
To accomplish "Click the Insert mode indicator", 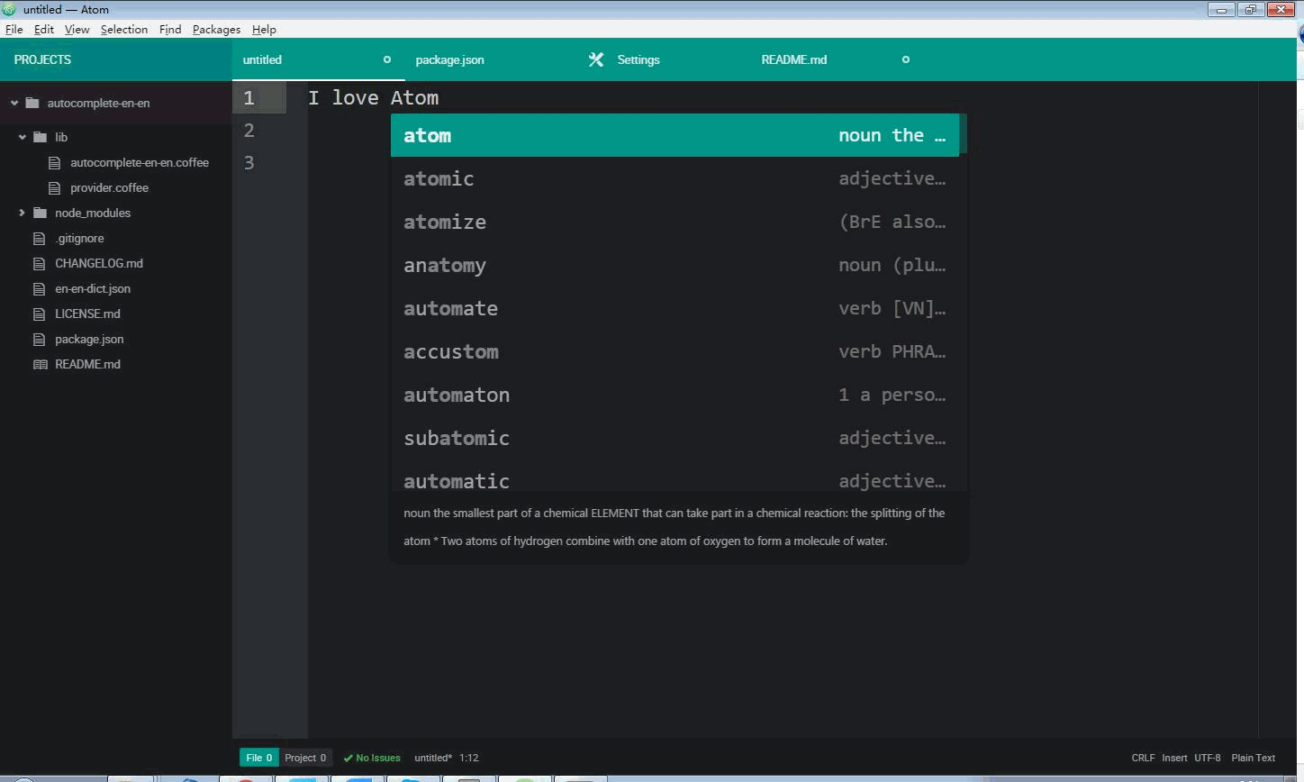I will point(1174,758).
